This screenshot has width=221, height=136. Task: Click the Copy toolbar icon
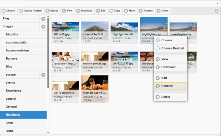tap(111, 11)
